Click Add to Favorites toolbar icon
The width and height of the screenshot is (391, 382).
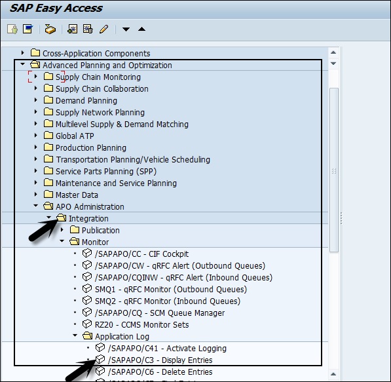click(x=73, y=29)
